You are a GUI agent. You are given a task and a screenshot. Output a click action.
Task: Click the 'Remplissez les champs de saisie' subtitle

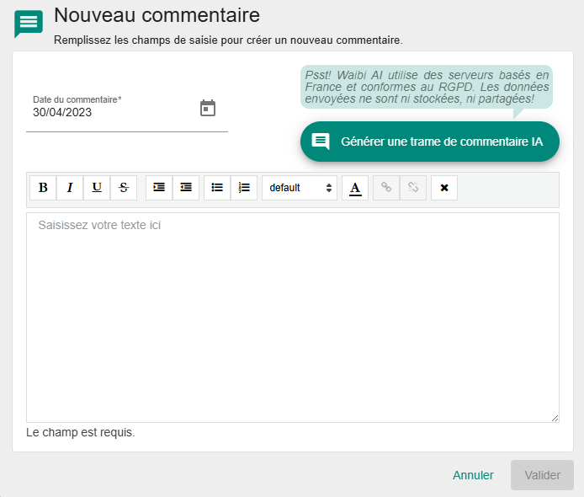[x=228, y=40]
